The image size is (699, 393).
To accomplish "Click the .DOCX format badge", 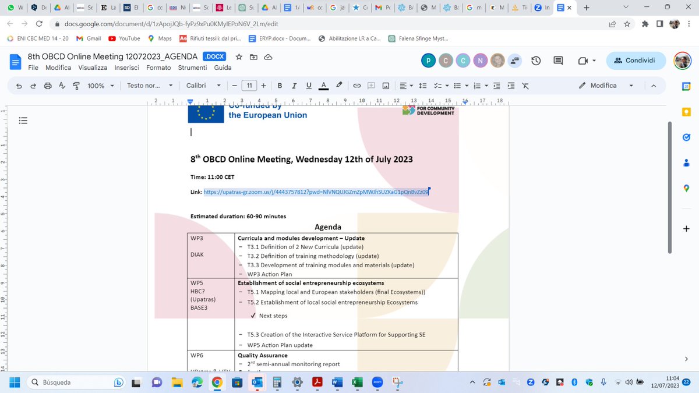I will tap(215, 57).
